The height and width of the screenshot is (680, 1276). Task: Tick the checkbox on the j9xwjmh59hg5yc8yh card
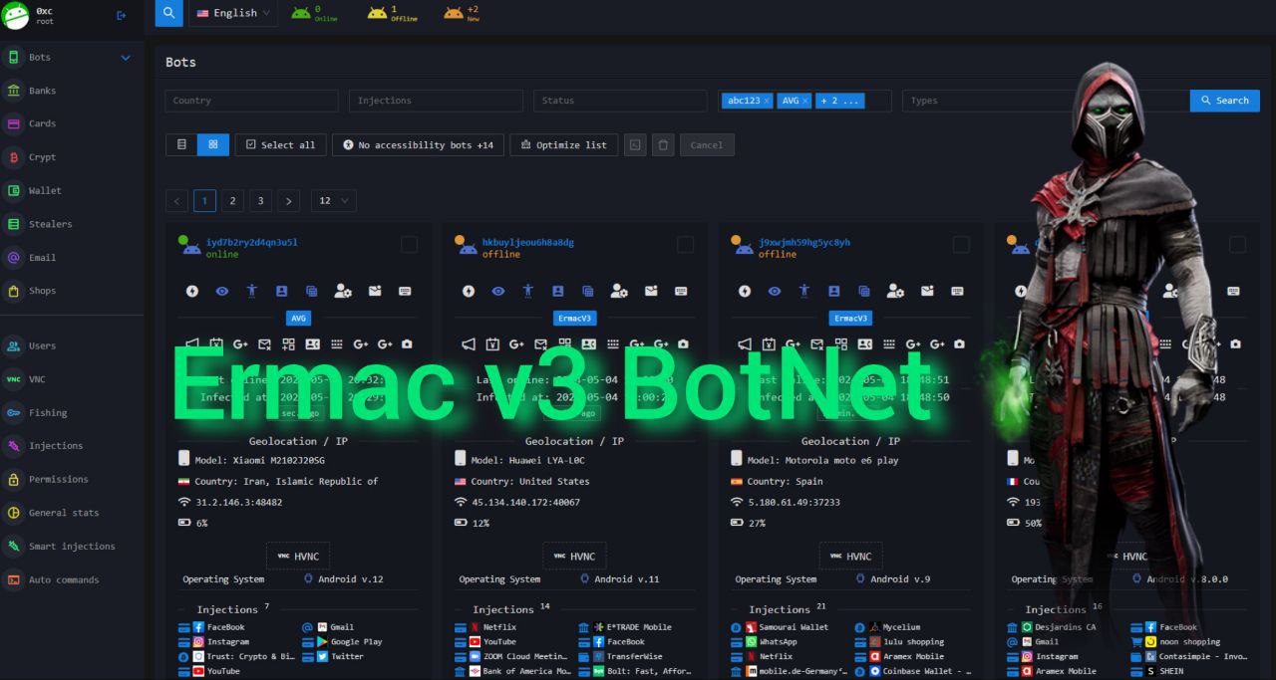[961, 244]
